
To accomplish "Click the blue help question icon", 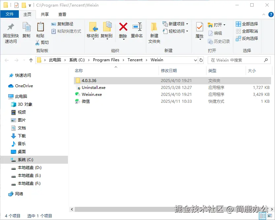I will coord(271,14).
